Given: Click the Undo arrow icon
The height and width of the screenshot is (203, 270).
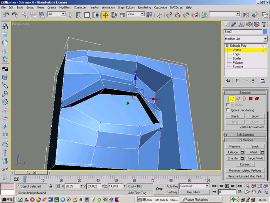Looking at the screenshot, I should (6, 15).
